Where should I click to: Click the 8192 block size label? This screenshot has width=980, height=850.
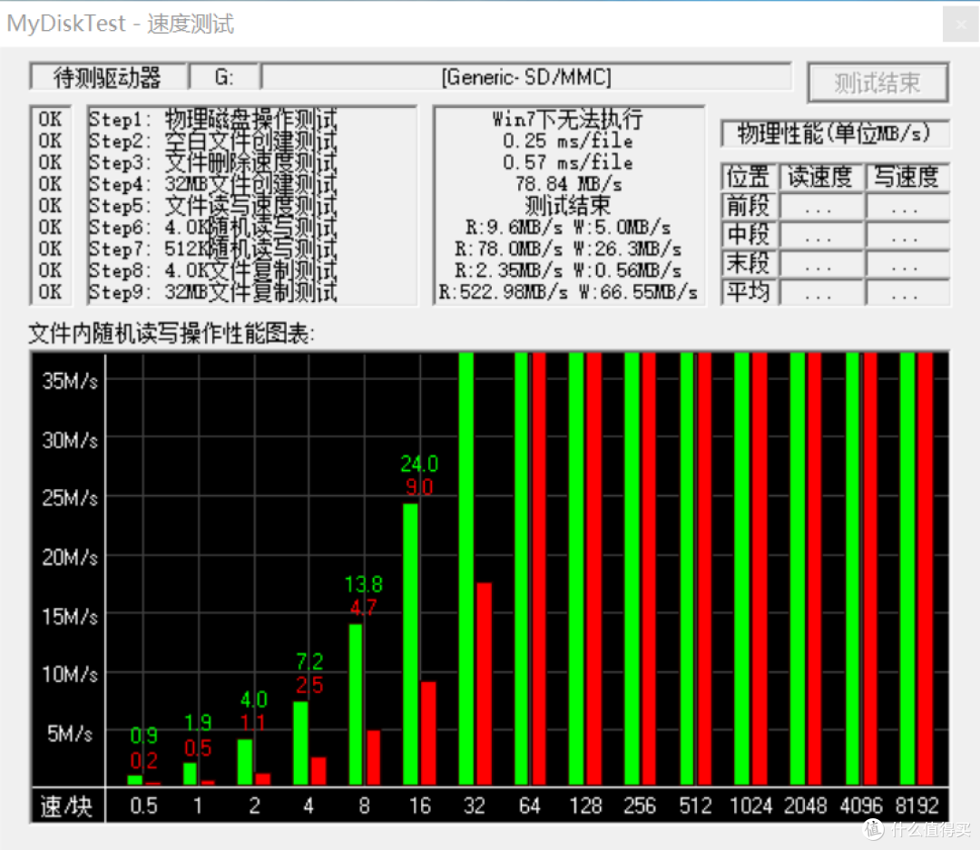917,806
